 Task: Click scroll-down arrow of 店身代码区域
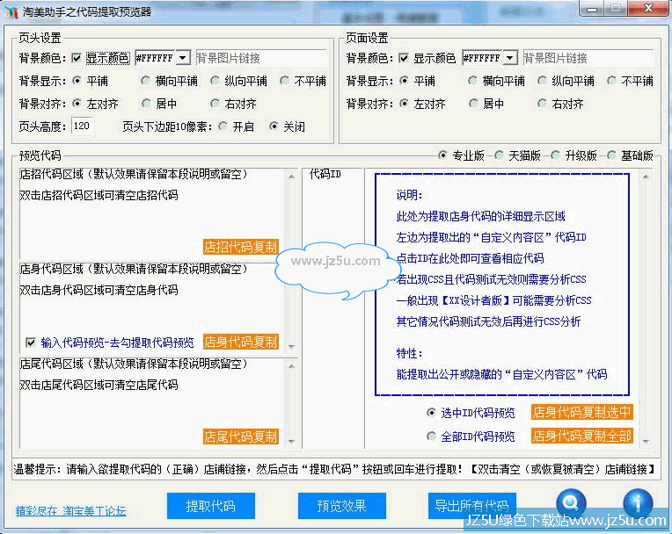point(291,346)
